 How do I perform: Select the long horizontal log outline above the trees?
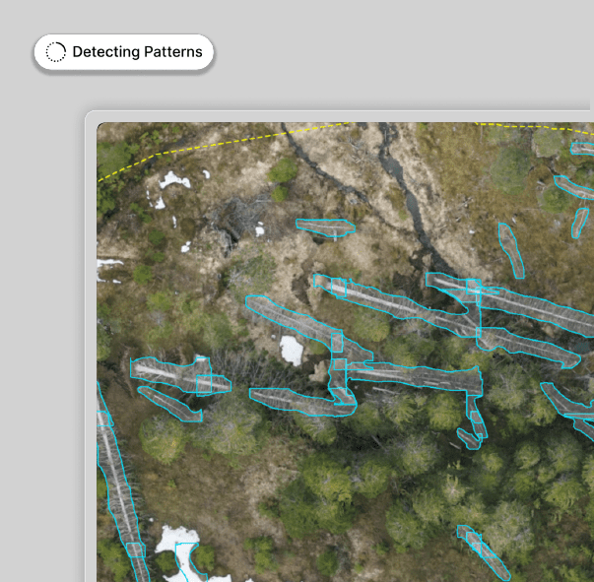point(414,375)
